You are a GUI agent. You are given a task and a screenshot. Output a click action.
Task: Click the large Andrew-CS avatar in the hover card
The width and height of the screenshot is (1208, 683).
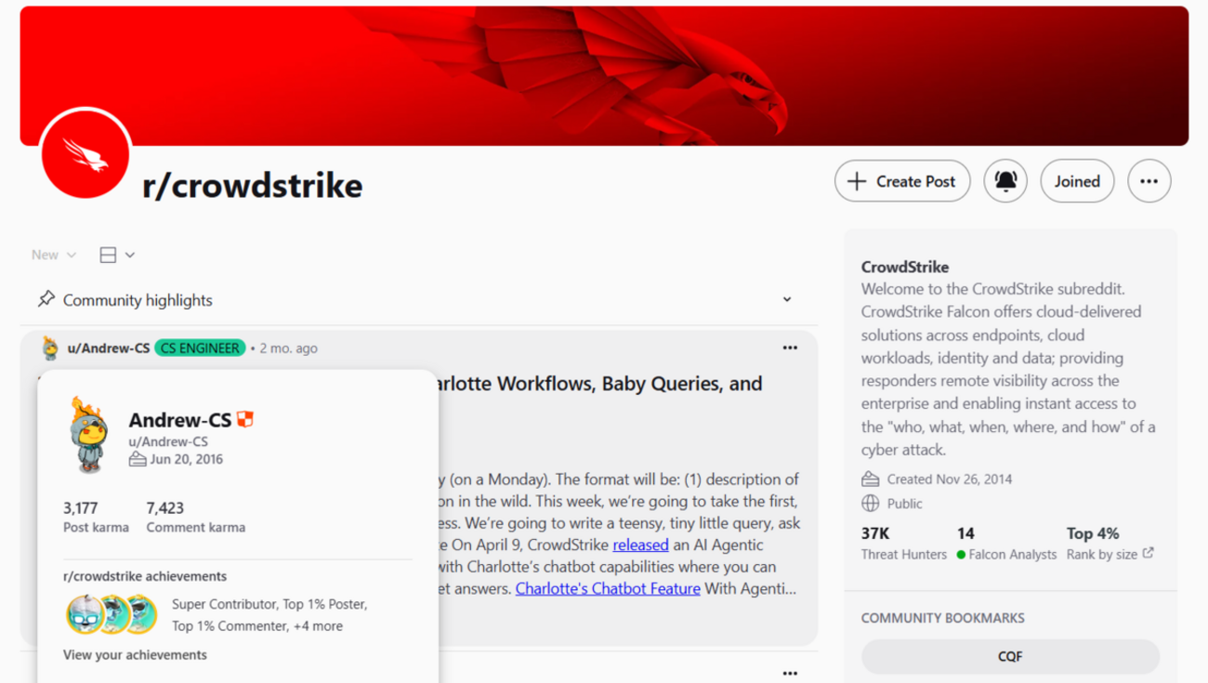89,435
